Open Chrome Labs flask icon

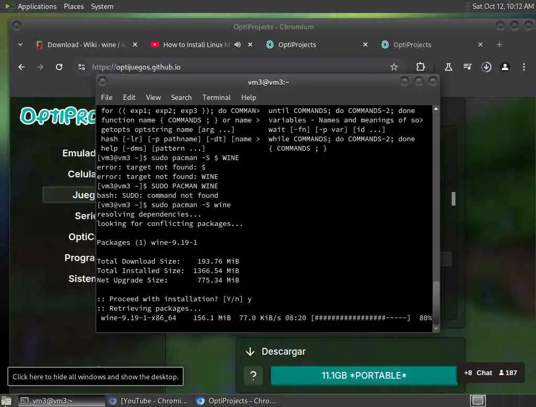pos(449,67)
